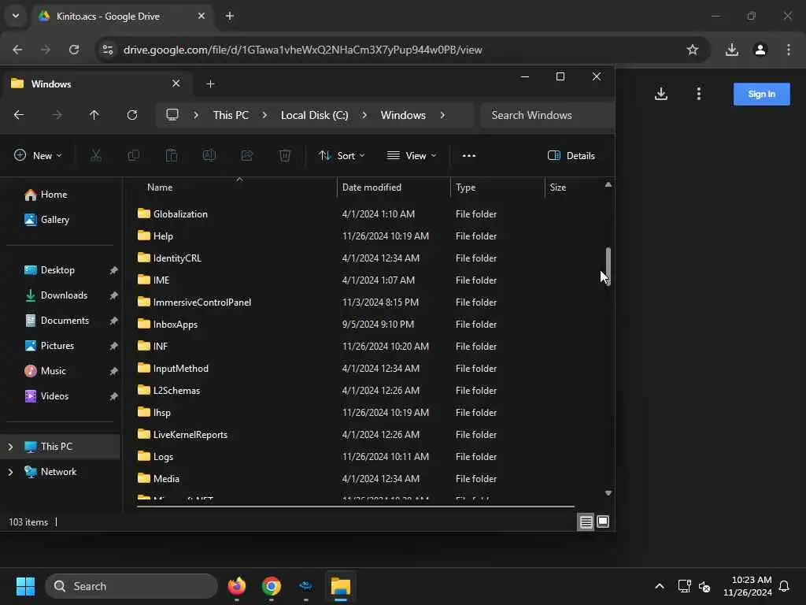This screenshot has width=806, height=605.
Task: Open Chrome from the taskbar
Action: point(272,586)
